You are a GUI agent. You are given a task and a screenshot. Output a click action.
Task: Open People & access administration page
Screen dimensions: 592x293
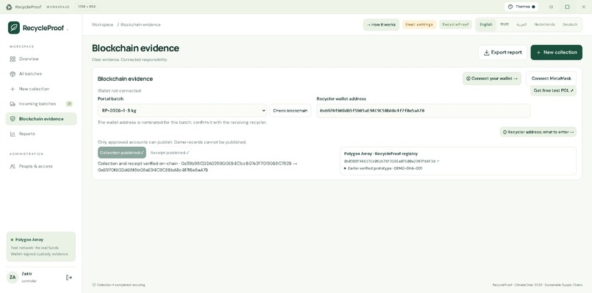point(41,166)
